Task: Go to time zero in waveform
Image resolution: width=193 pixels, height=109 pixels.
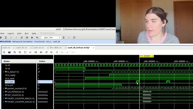Action: pyautogui.click(x=36, y=52)
